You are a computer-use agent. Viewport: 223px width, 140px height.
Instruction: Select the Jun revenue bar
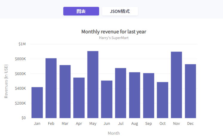(x=107, y=99)
